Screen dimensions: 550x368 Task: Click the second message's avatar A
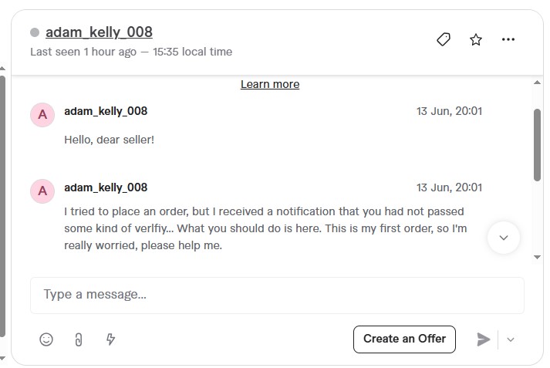pos(42,191)
